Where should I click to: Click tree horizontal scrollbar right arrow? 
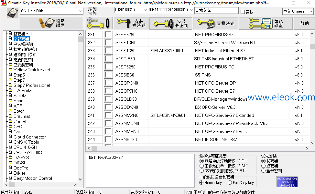coord(75,185)
